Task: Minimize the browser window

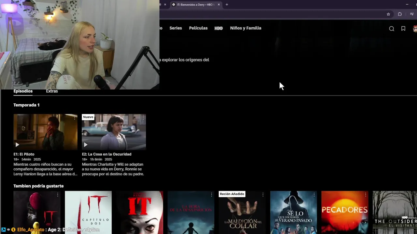Action: 407,5
